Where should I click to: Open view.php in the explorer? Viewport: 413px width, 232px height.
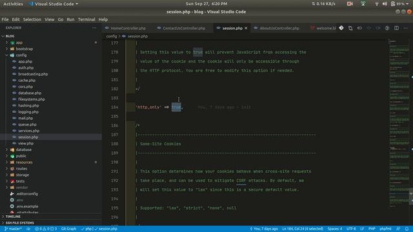click(26, 143)
